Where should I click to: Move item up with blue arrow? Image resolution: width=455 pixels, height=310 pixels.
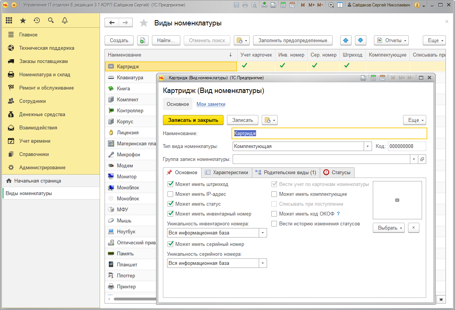tap(346, 40)
